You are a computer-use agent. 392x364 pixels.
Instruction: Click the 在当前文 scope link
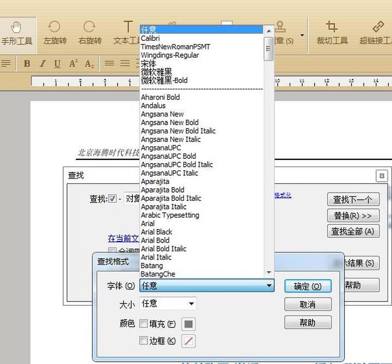pyautogui.click(x=123, y=238)
